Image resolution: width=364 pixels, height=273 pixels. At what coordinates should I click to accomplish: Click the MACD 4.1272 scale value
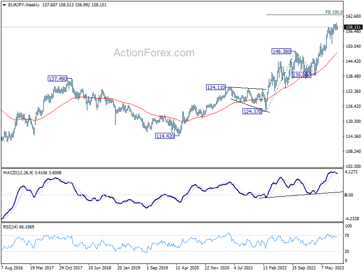point(351,172)
